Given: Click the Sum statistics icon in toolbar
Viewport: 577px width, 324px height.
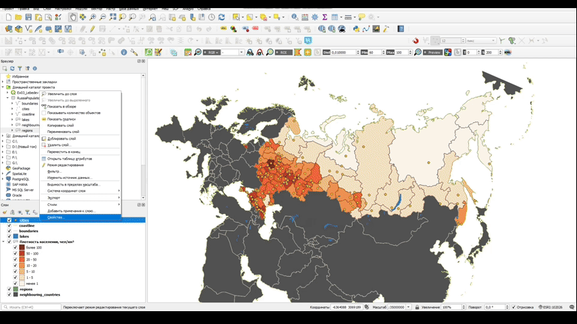Looking at the screenshot, I should pyautogui.click(x=325, y=17).
